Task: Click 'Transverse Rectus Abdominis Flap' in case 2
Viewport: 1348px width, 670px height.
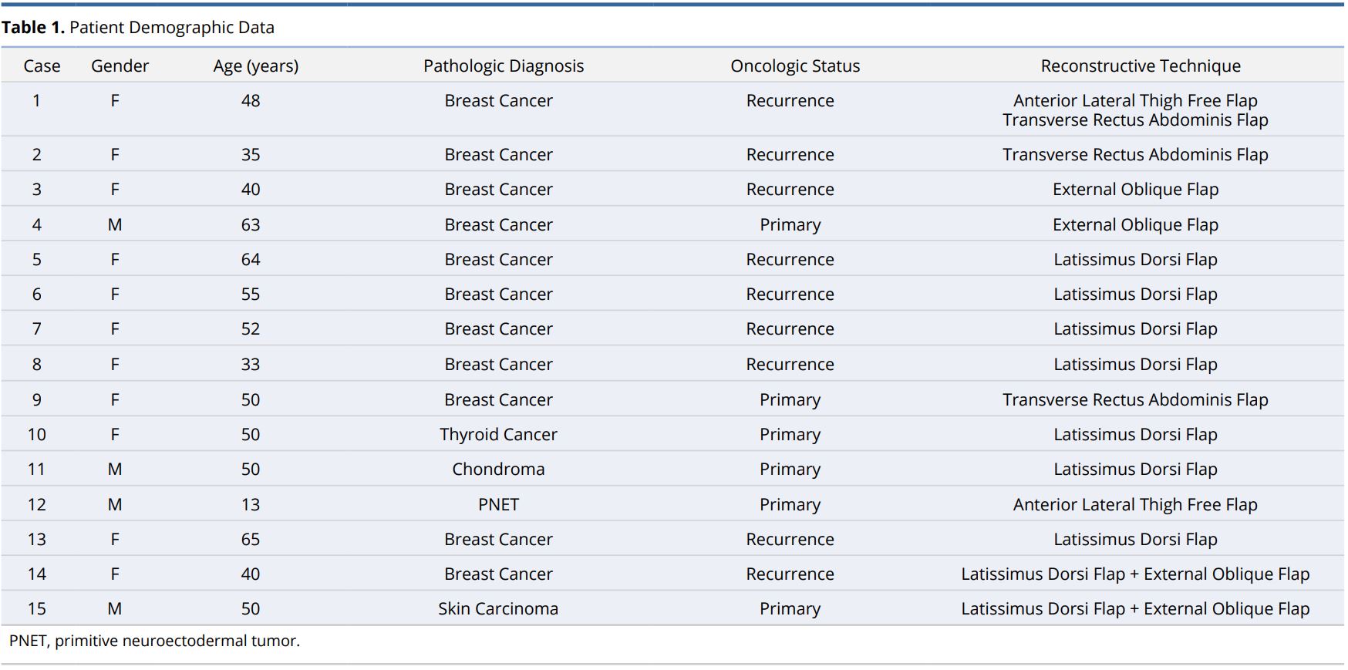Action: pyautogui.click(x=1135, y=155)
